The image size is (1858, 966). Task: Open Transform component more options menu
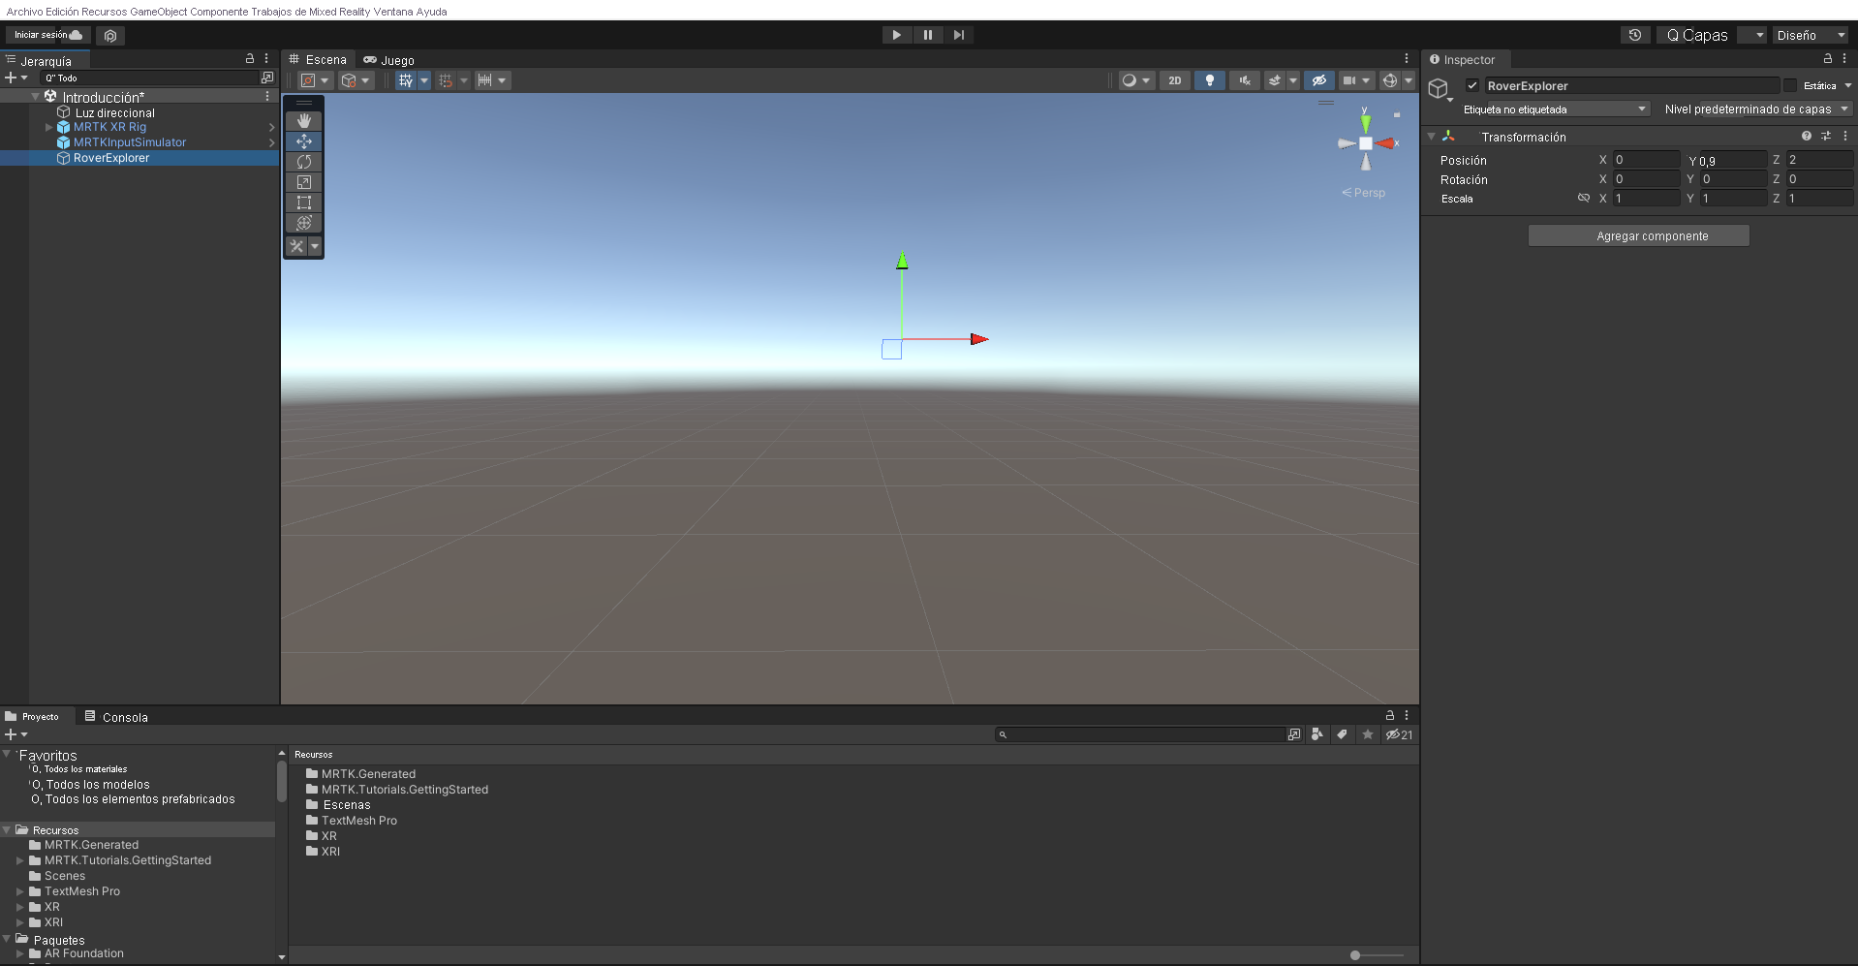(1845, 137)
